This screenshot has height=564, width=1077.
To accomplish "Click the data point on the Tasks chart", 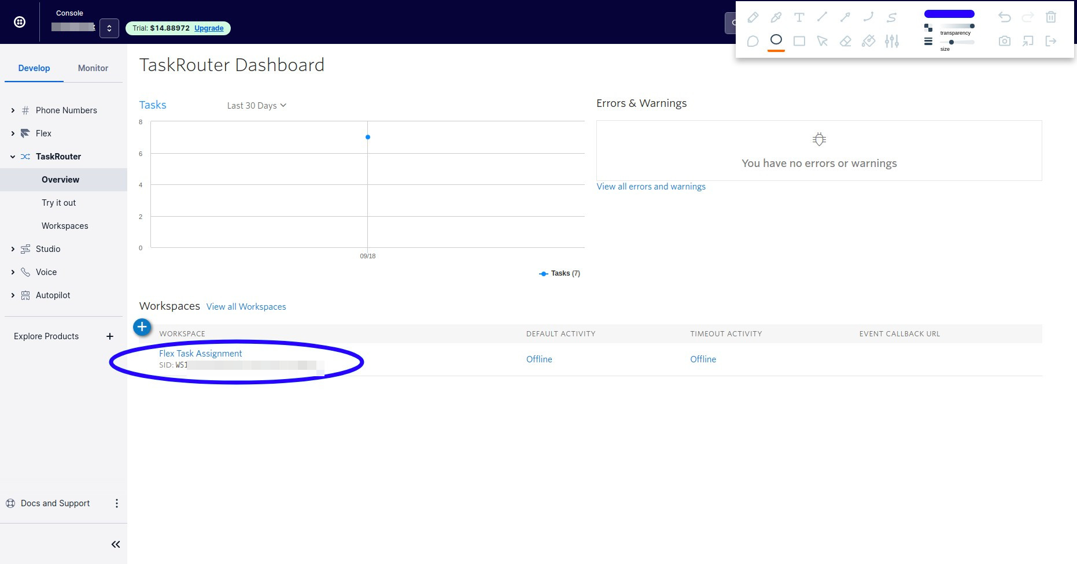I will tap(368, 137).
